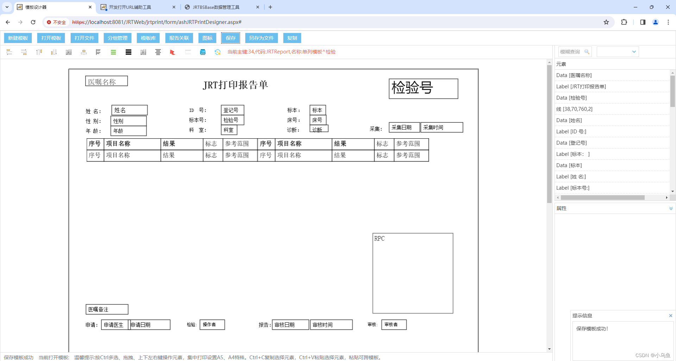Viewport: 676px width, 361px height.
Task: Click the align bottom icon
Action: pyautogui.click(x=54, y=52)
